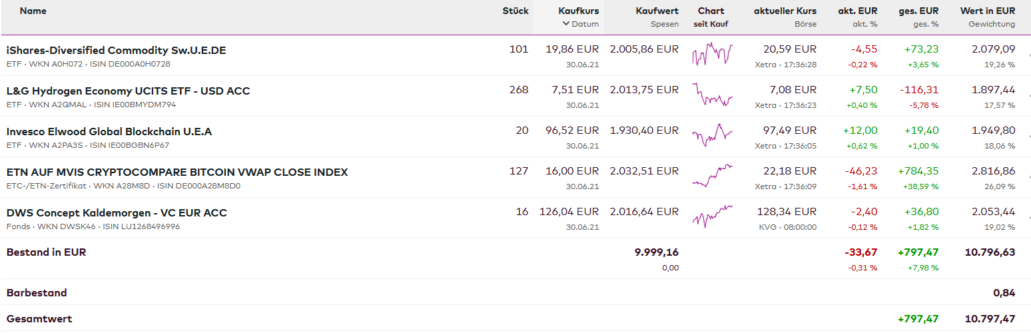Click the Invesco Elwood Blockchain mini chart
The width and height of the screenshot is (1031, 335).
point(711,136)
